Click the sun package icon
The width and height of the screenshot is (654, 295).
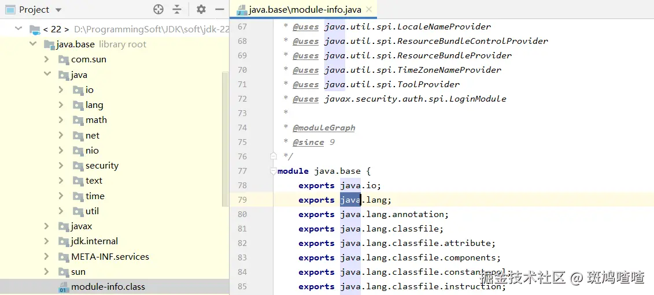pos(64,272)
